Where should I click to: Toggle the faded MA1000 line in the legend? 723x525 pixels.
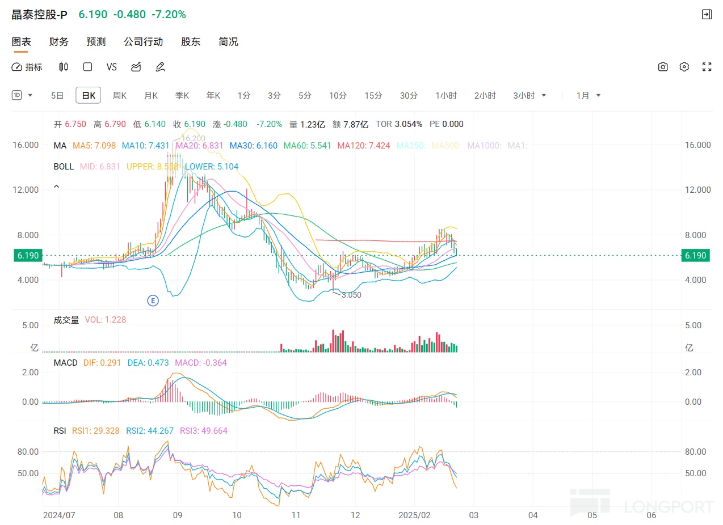[x=484, y=146]
